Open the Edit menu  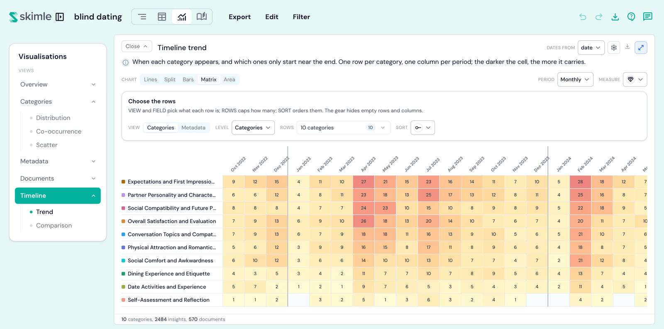272,17
